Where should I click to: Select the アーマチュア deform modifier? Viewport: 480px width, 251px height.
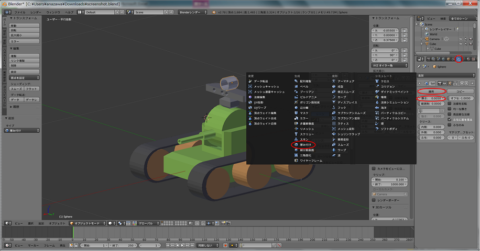(x=346, y=81)
